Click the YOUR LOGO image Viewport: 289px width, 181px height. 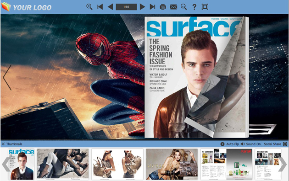tap(27, 7)
